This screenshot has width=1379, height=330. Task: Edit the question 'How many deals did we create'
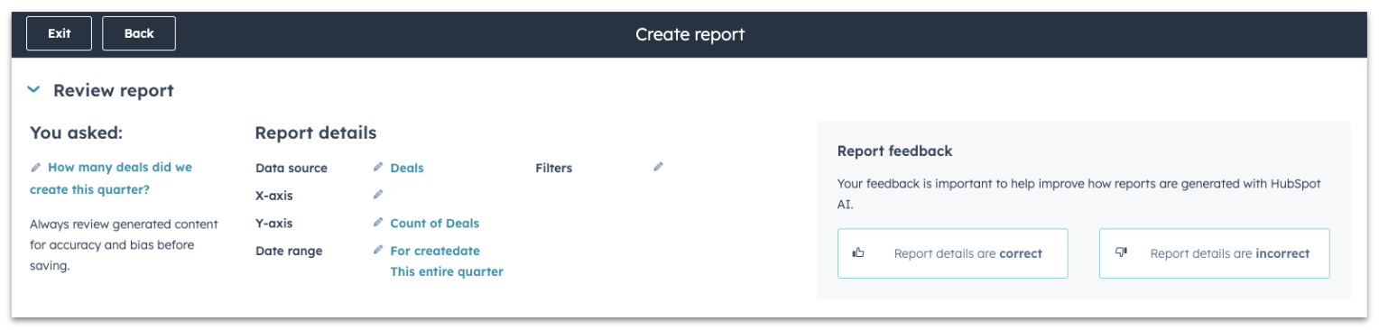111,179
